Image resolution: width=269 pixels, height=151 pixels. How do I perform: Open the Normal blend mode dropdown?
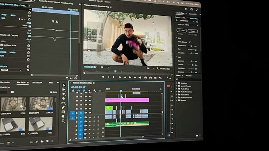[x=11, y=70]
